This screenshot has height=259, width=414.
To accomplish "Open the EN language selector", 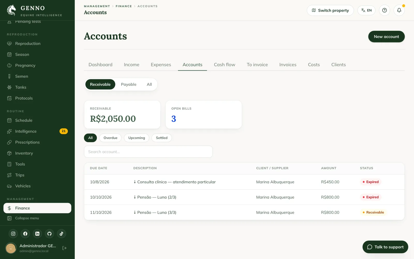I will point(366,10).
